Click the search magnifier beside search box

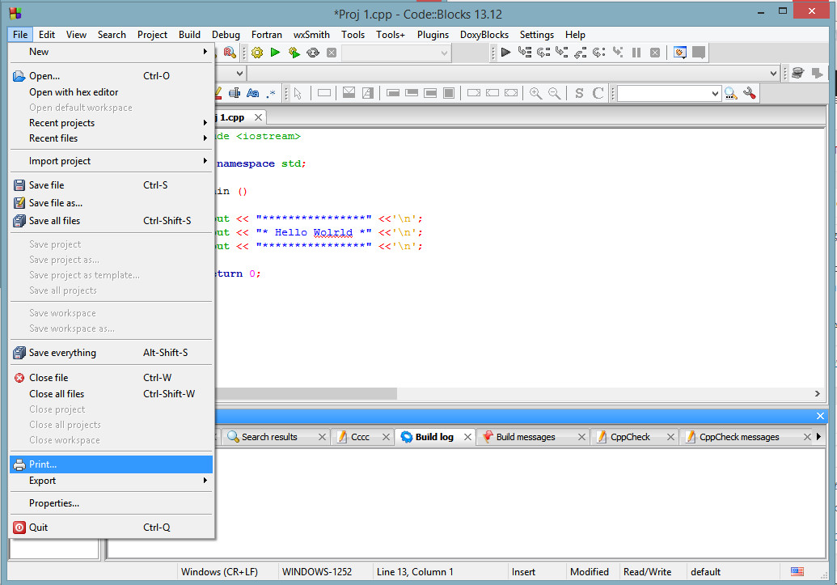(x=731, y=94)
